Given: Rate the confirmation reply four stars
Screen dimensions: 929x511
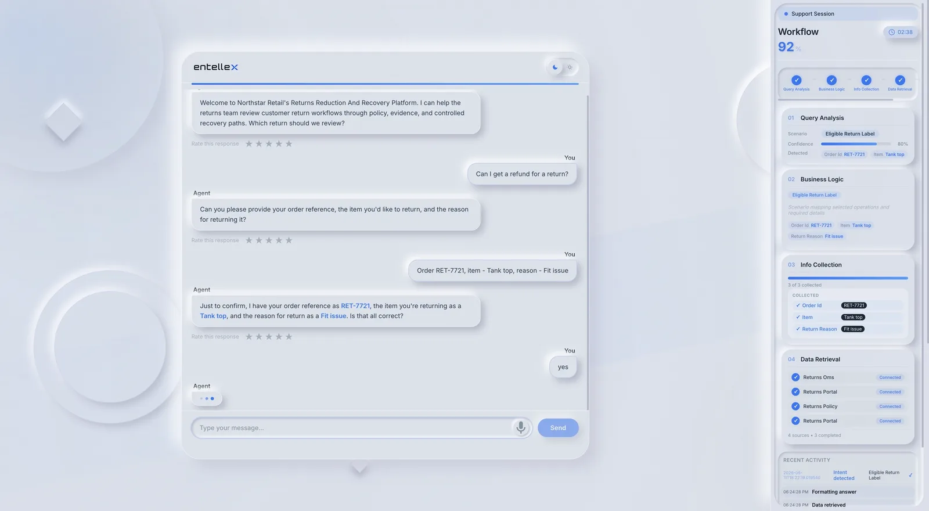Looking at the screenshot, I should pyautogui.click(x=279, y=337).
